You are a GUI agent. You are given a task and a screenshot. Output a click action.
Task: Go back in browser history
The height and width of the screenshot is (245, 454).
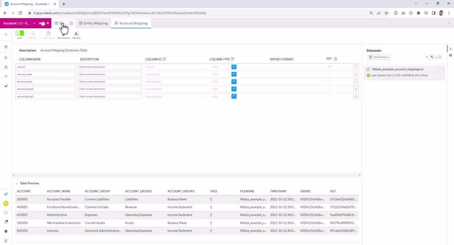click(5, 13)
